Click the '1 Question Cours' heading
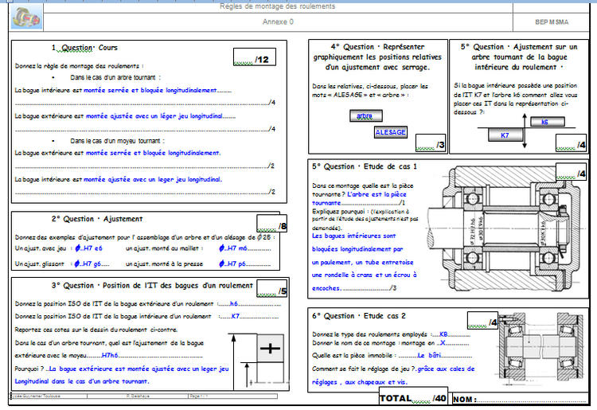This screenshot has width=597, height=410. 85,49
